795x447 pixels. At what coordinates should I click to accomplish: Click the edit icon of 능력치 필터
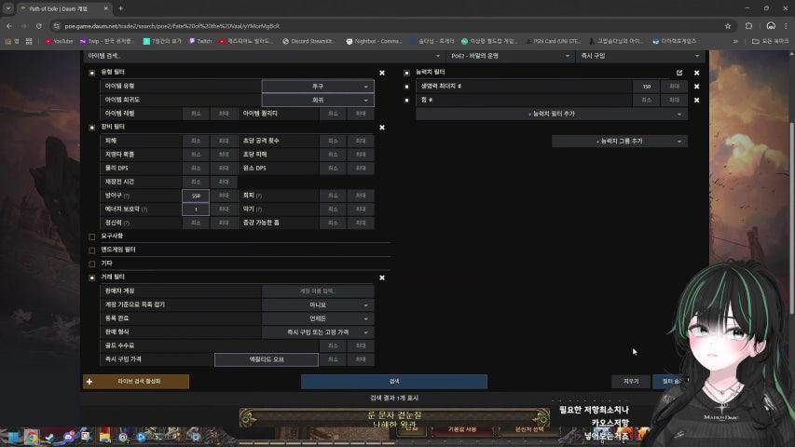[x=679, y=73]
